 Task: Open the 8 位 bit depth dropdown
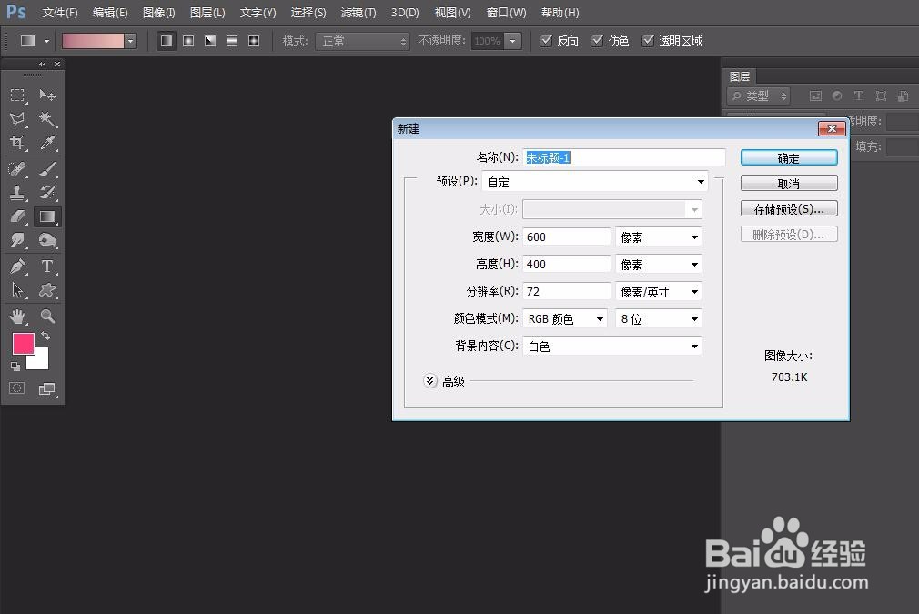(x=659, y=318)
